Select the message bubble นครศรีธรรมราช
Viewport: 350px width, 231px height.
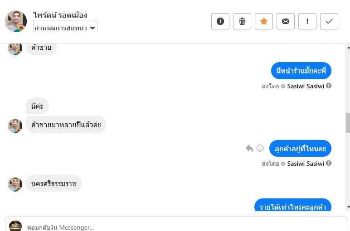(53, 183)
